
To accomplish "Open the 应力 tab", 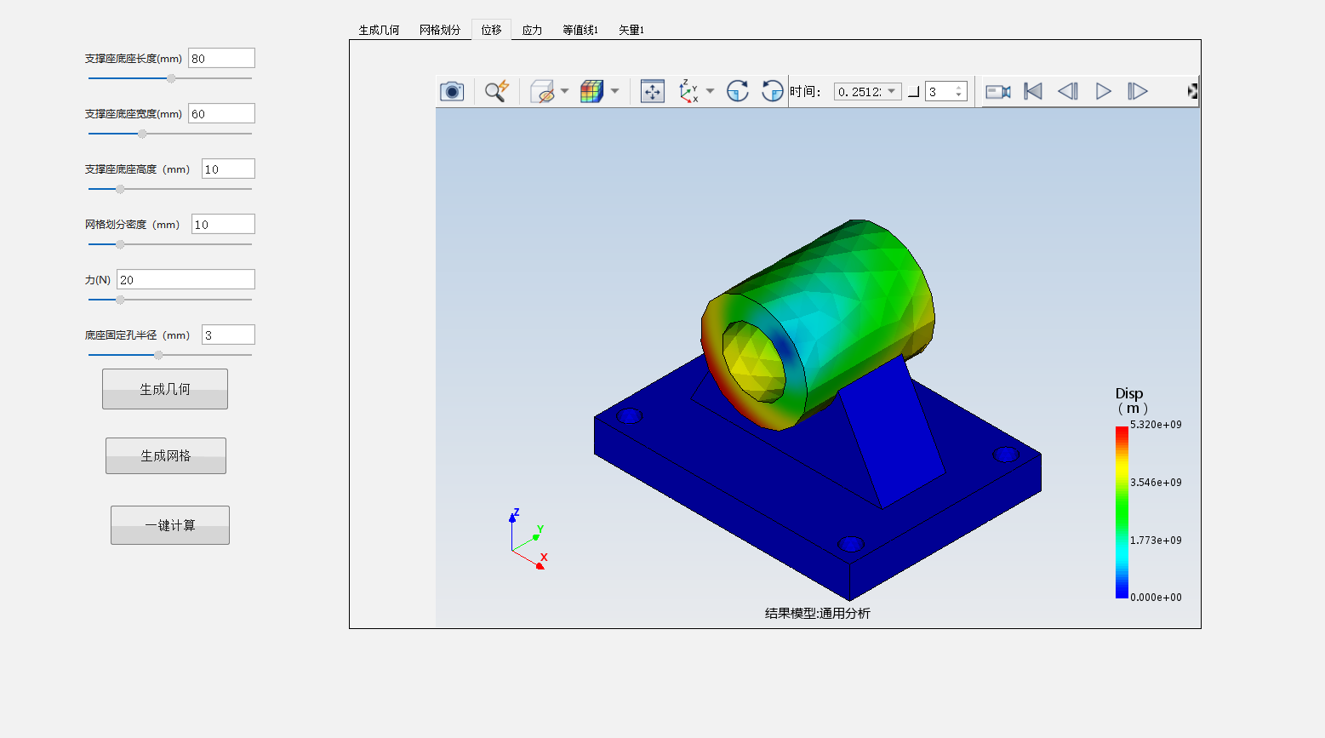I will click(532, 30).
